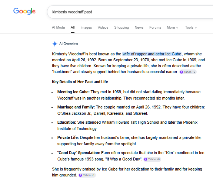
Task: Click text 'Institute of Technology.'
Action: click(77, 129)
